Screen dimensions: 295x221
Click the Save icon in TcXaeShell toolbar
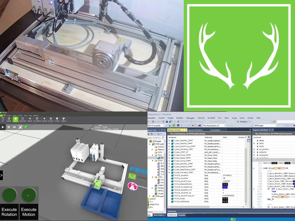167,122
